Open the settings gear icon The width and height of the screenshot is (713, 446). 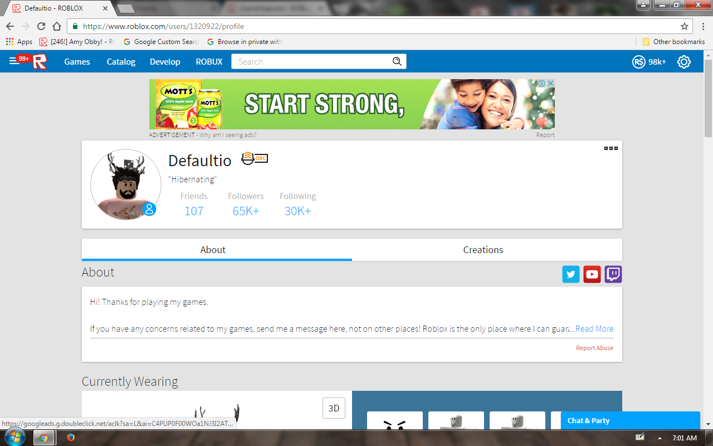(x=683, y=62)
